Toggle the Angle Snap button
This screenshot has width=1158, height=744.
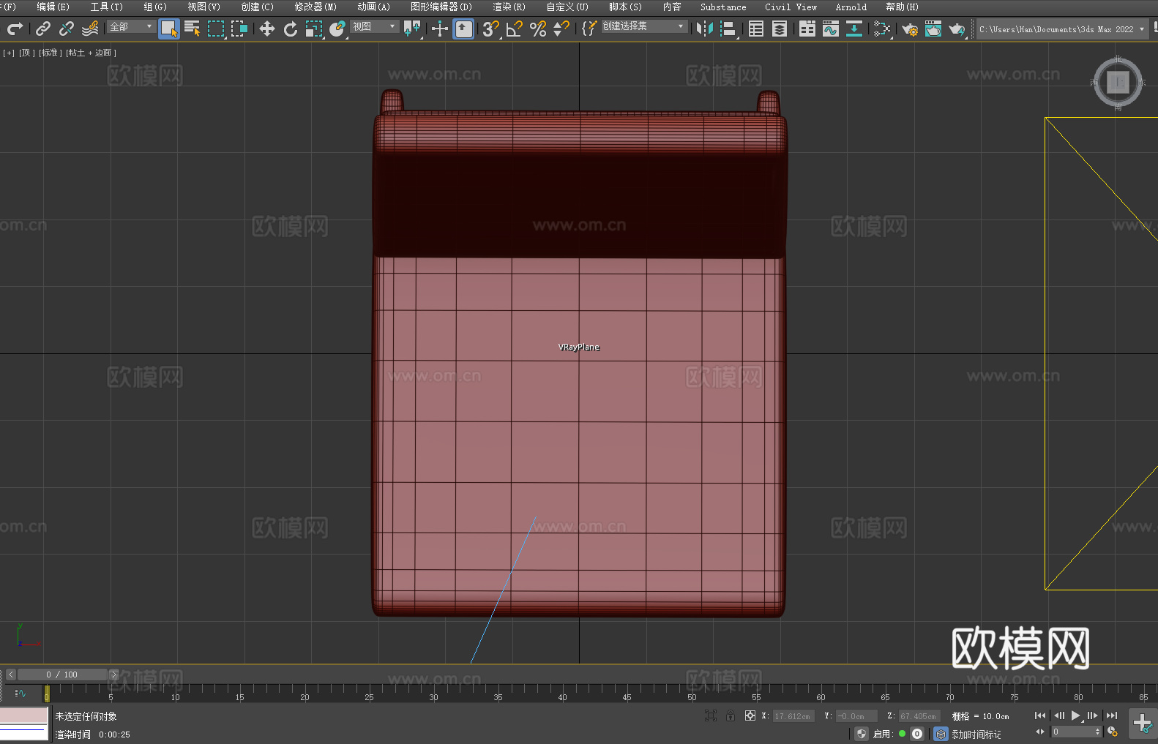[515, 29]
